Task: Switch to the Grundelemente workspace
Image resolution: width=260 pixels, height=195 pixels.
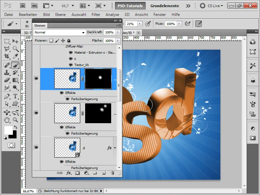Action: point(165,6)
